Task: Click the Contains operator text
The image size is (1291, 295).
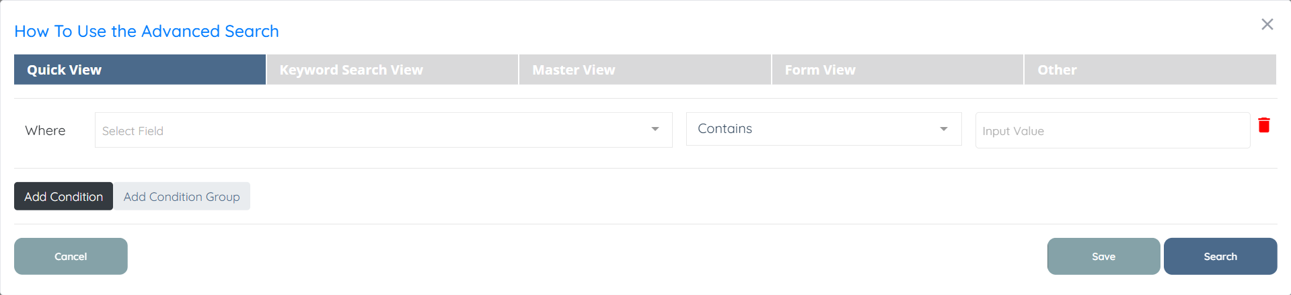Action: click(x=725, y=128)
